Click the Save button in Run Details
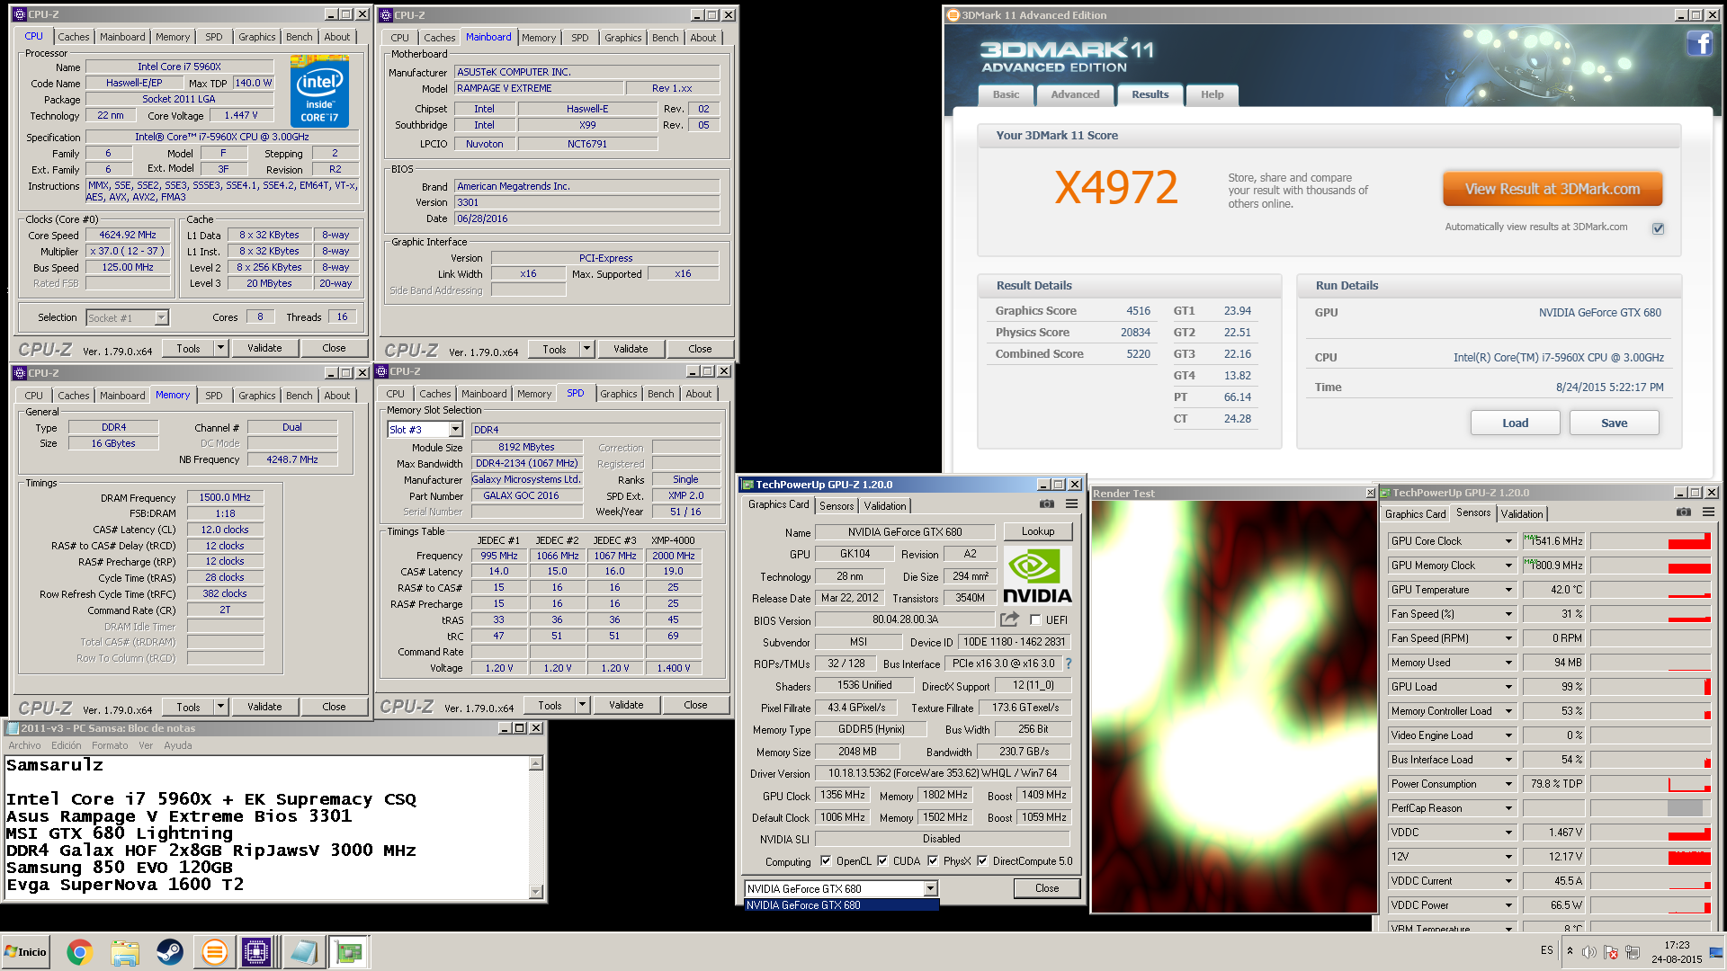 [1614, 423]
